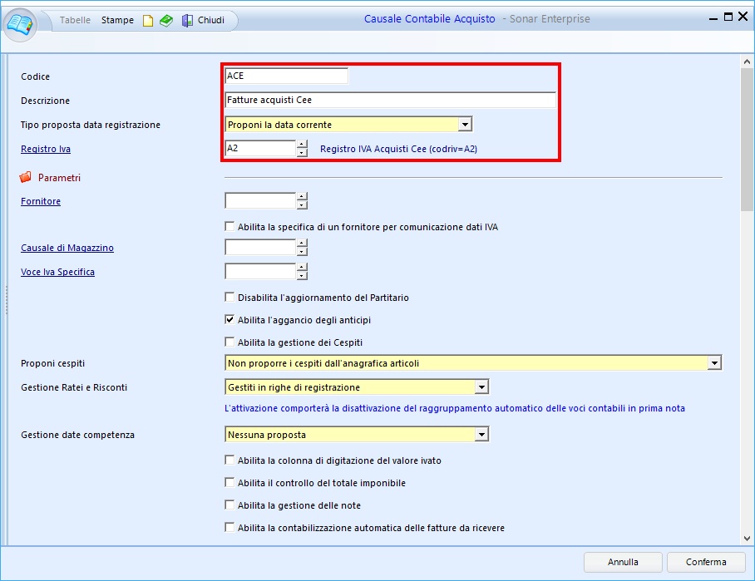Follow the Voce Iva Specifica link
The image size is (755, 581).
57,272
